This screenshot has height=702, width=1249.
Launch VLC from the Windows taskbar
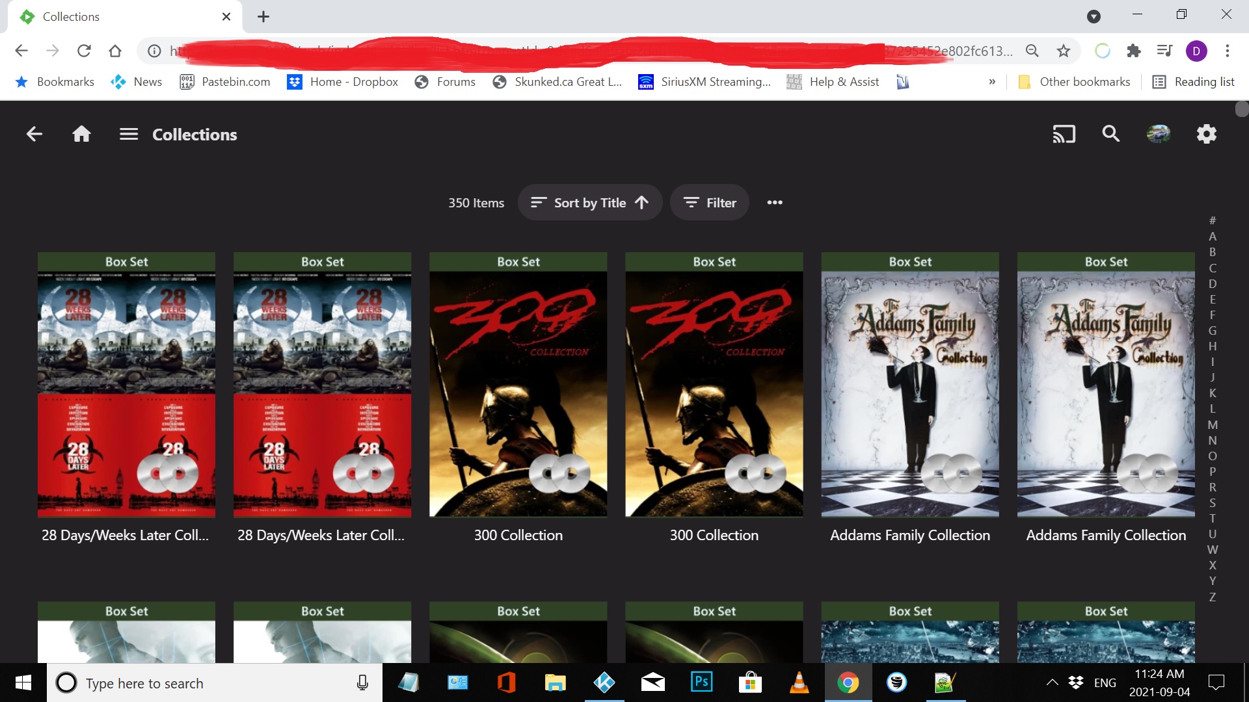(x=799, y=682)
